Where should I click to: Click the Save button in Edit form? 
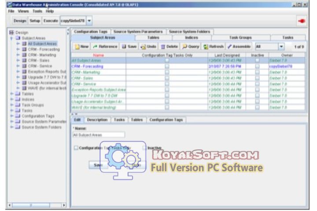pyautogui.click(x=98, y=165)
